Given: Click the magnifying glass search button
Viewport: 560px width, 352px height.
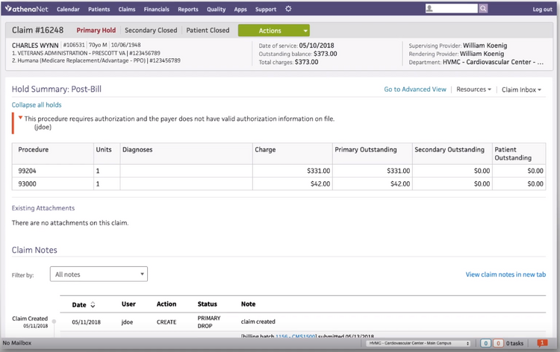Looking at the screenshot, I should point(483,9).
